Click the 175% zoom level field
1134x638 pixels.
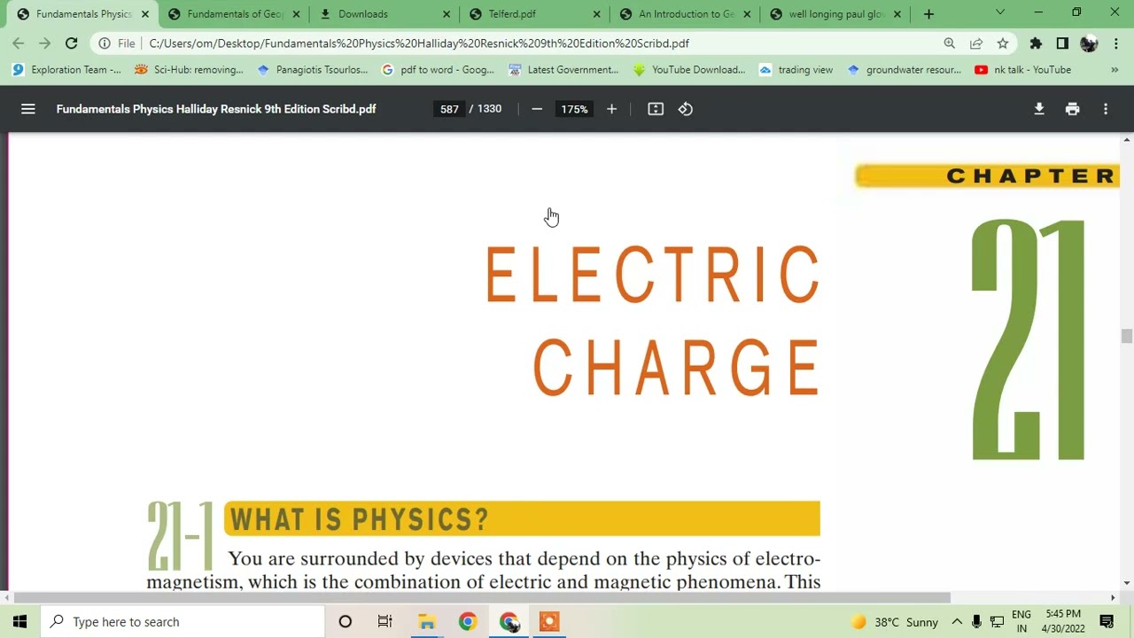(574, 109)
